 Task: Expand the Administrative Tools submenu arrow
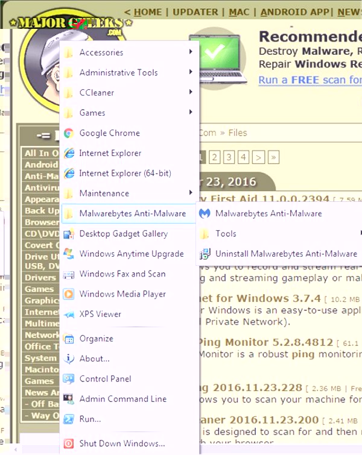click(x=191, y=72)
